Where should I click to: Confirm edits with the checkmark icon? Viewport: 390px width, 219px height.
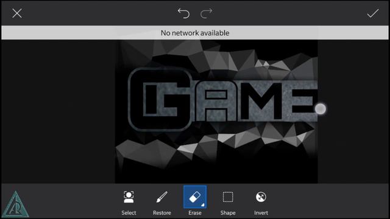(x=372, y=13)
